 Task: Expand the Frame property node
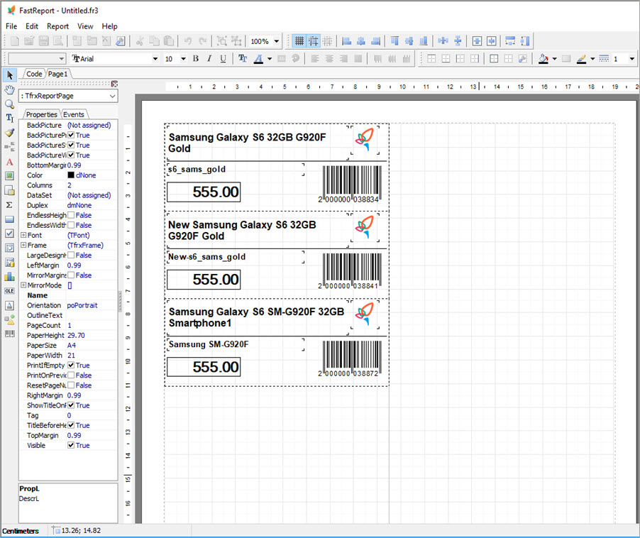click(23, 245)
